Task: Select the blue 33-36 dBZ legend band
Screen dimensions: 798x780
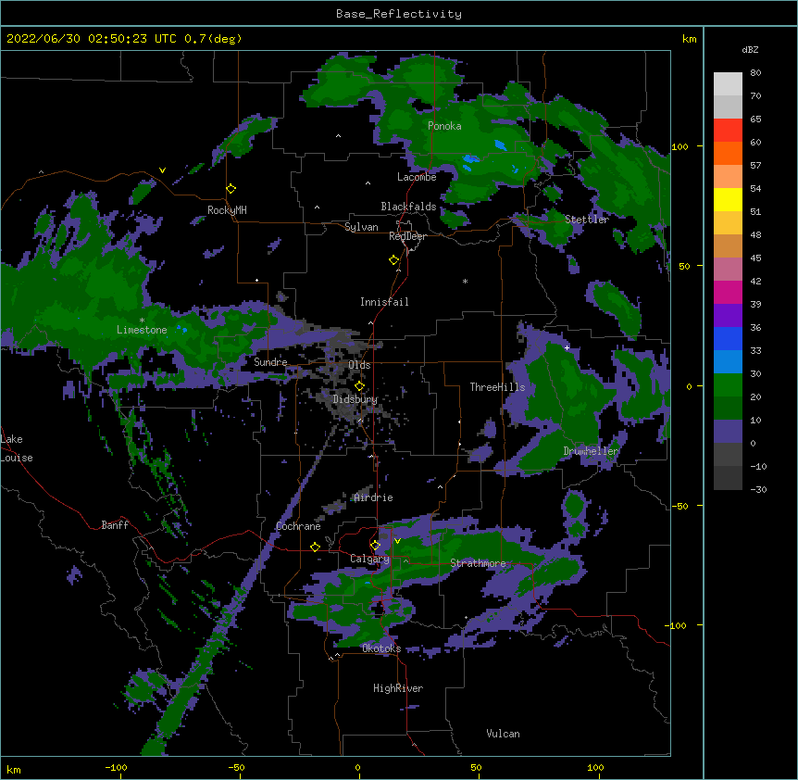Action: [728, 338]
